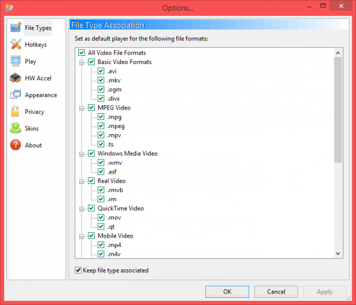Collapse the QuickTime Video tree node

[82, 209]
